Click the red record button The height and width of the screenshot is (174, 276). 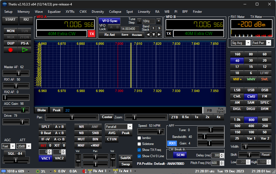pos(11,50)
